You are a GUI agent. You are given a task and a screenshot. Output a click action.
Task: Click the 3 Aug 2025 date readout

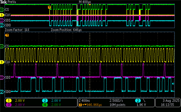coord(171,101)
